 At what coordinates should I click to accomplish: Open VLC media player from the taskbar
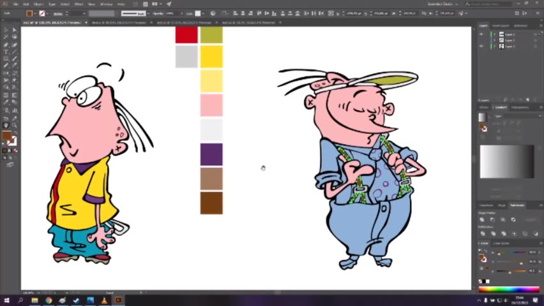tap(104, 300)
